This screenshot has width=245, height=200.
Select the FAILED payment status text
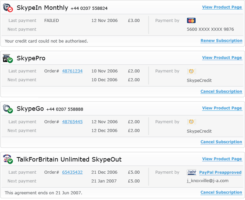pyautogui.click(x=51, y=21)
